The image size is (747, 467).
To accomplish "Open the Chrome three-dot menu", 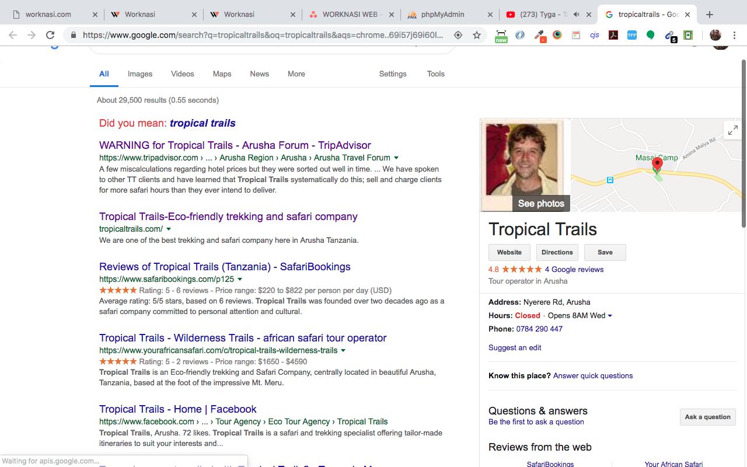I will pyautogui.click(x=735, y=35).
